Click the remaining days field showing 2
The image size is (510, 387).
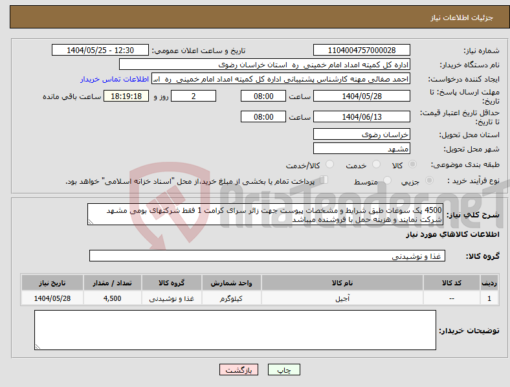pos(194,96)
